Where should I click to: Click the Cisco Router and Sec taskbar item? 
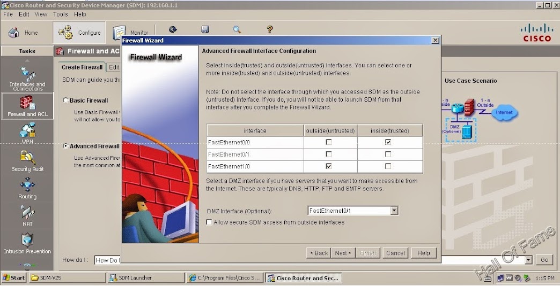point(304,278)
